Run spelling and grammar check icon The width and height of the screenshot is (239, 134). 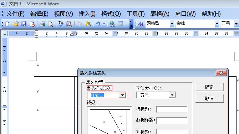tap(61, 24)
